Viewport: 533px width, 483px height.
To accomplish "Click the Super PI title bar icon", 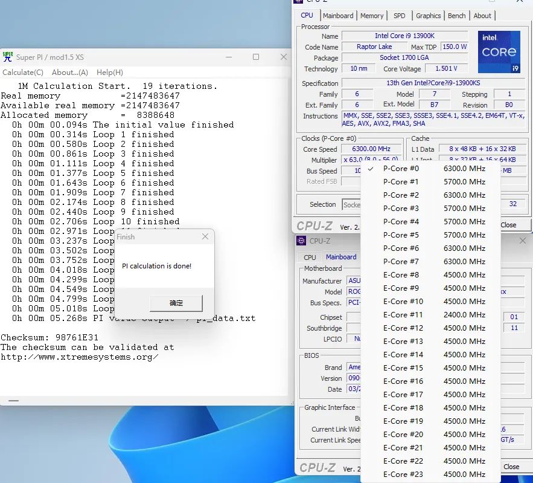I will click(x=8, y=57).
